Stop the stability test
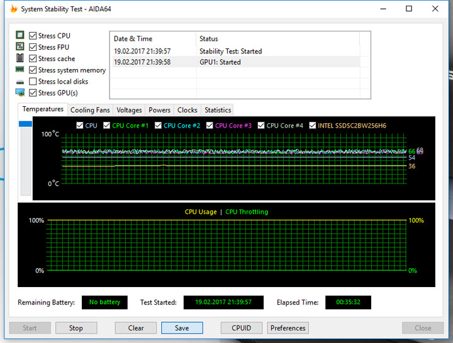This screenshot has height=343, width=453. click(x=76, y=328)
